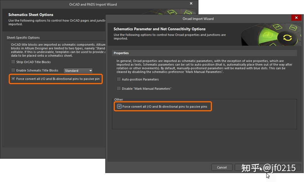Close the Orcad Import Wizard dialog
The height and width of the screenshot is (182, 304).
(296, 18)
